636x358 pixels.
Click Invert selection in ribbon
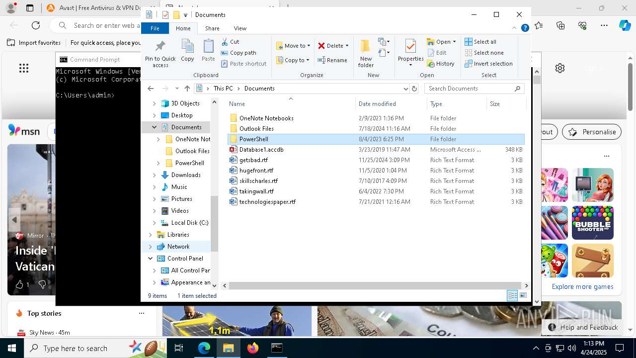(488, 64)
